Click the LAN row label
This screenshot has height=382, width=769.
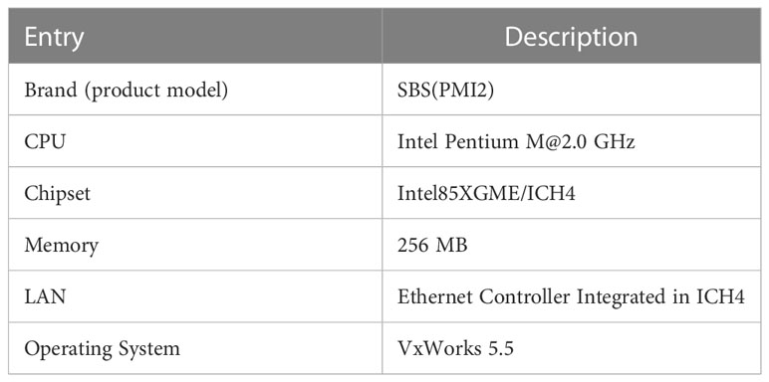tap(45, 297)
